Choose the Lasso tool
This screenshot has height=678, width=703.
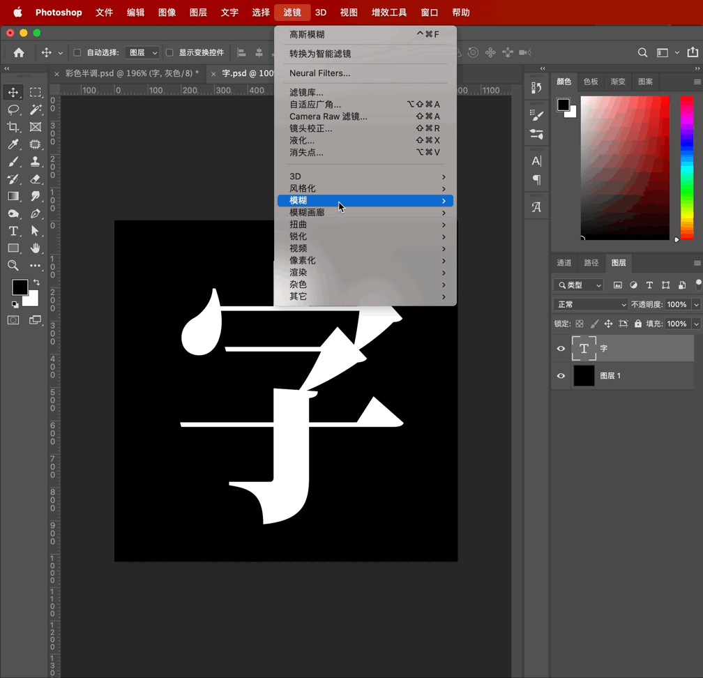[x=13, y=110]
